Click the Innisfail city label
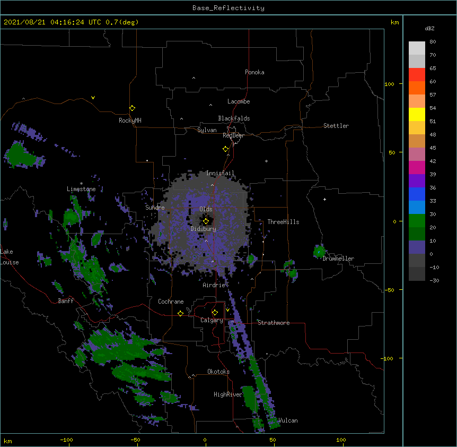This screenshot has width=457, height=447. (220, 173)
